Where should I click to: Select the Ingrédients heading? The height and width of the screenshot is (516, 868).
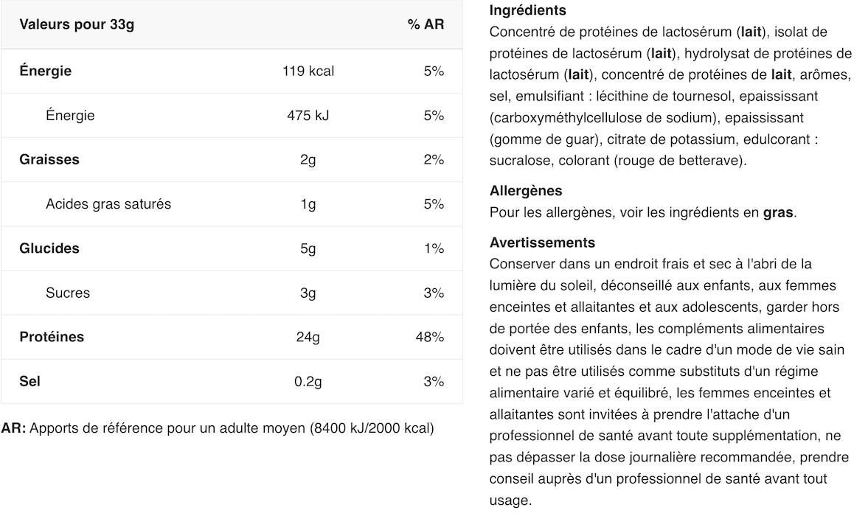tap(527, 10)
